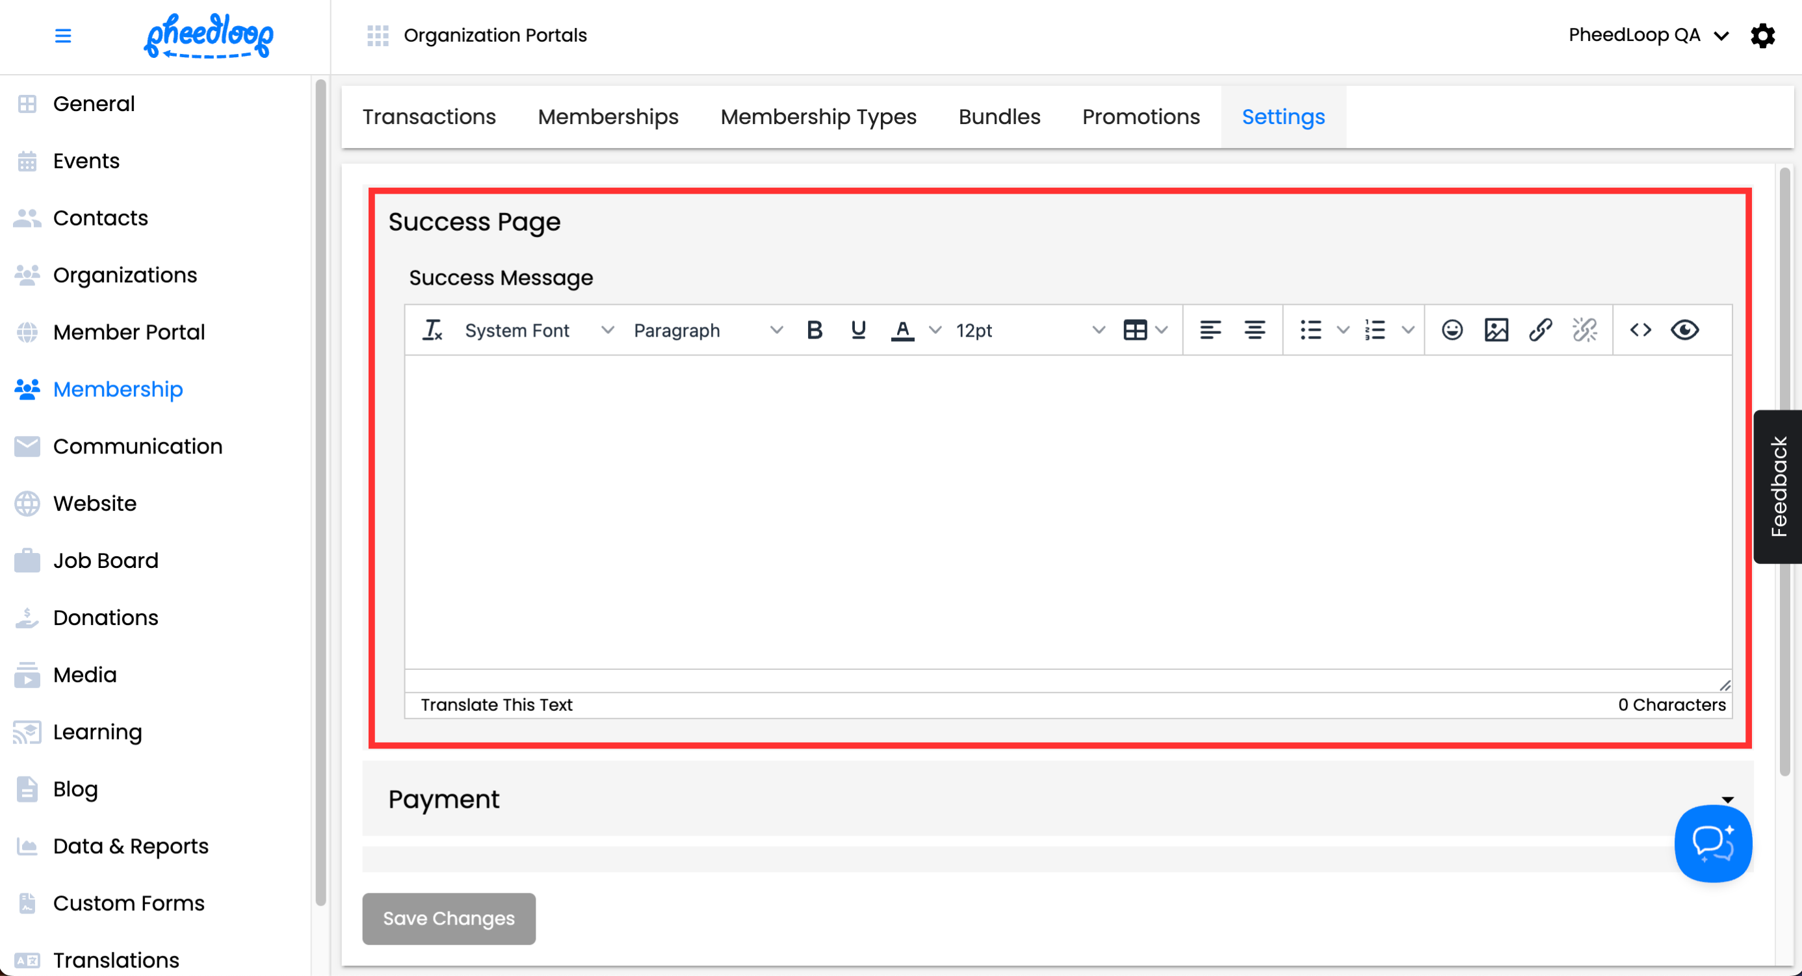The image size is (1802, 976).
Task: Open the source code view icon
Action: coord(1640,330)
